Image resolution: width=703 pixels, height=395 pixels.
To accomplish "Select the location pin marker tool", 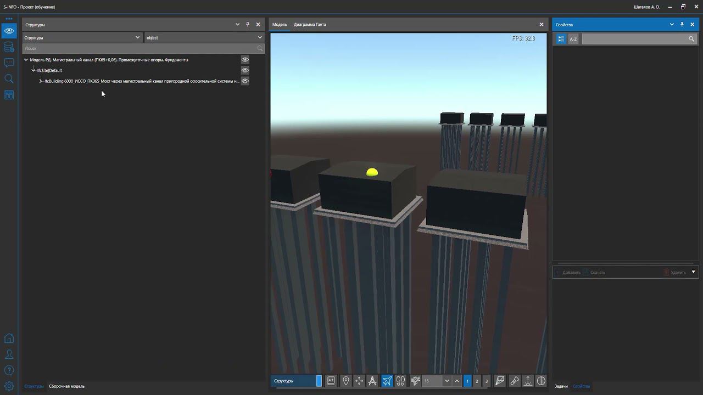I will (x=345, y=381).
